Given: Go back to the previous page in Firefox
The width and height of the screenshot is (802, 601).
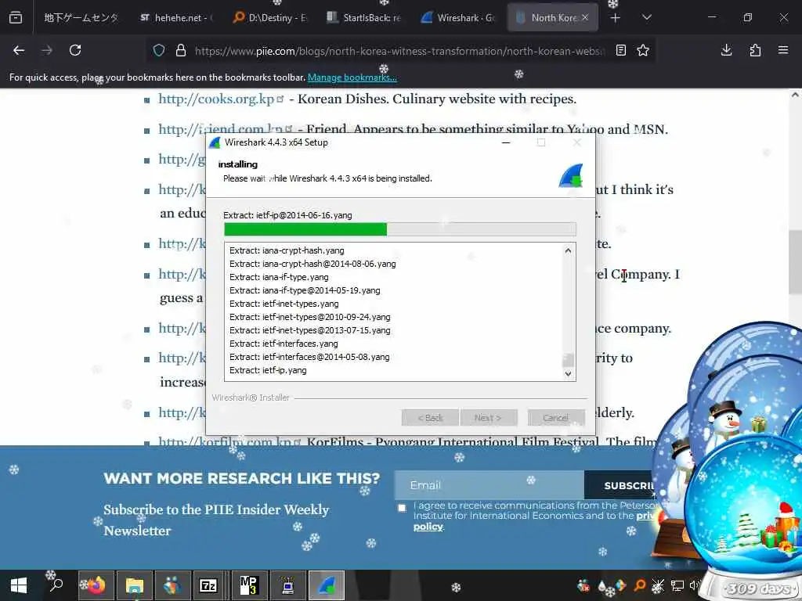Looking at the screenshot, I should 19,50.
